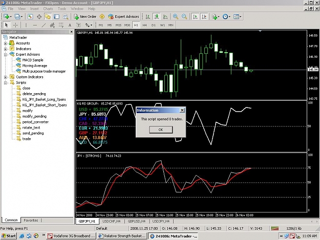Expand the Custom Indicators tree node
This screenshot has height=240, width=320.
6,77
